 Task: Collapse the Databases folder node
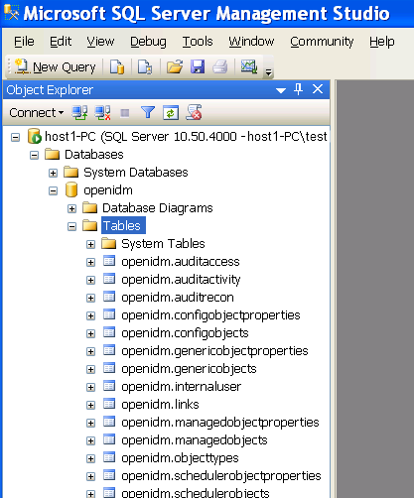(34, 155)
